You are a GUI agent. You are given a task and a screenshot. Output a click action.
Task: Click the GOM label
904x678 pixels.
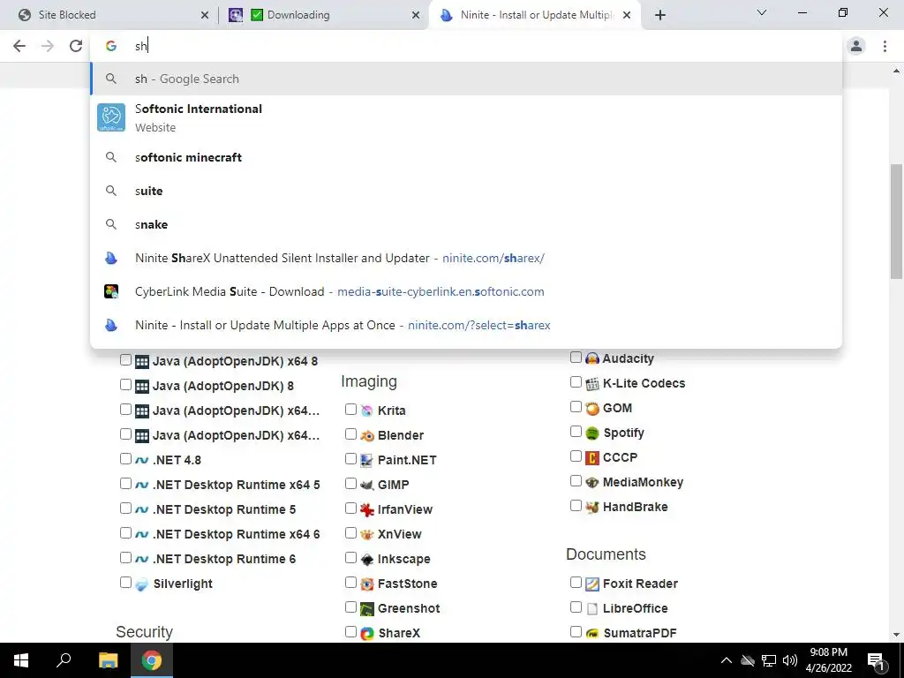617,408
